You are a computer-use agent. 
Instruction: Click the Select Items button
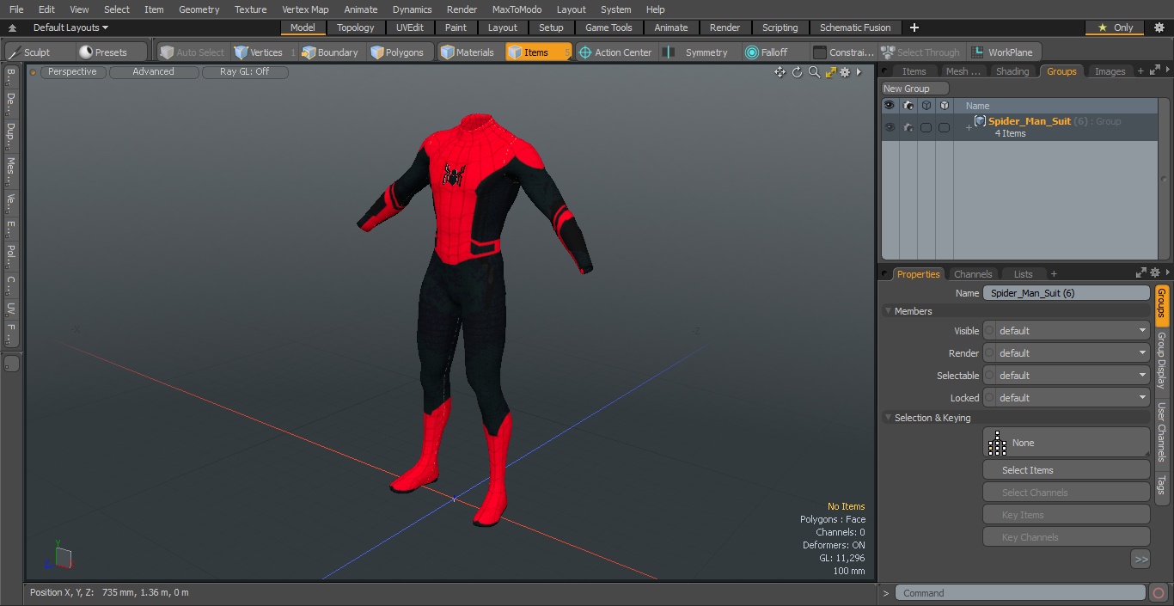pyautogui.click(x=1066, y=470)
